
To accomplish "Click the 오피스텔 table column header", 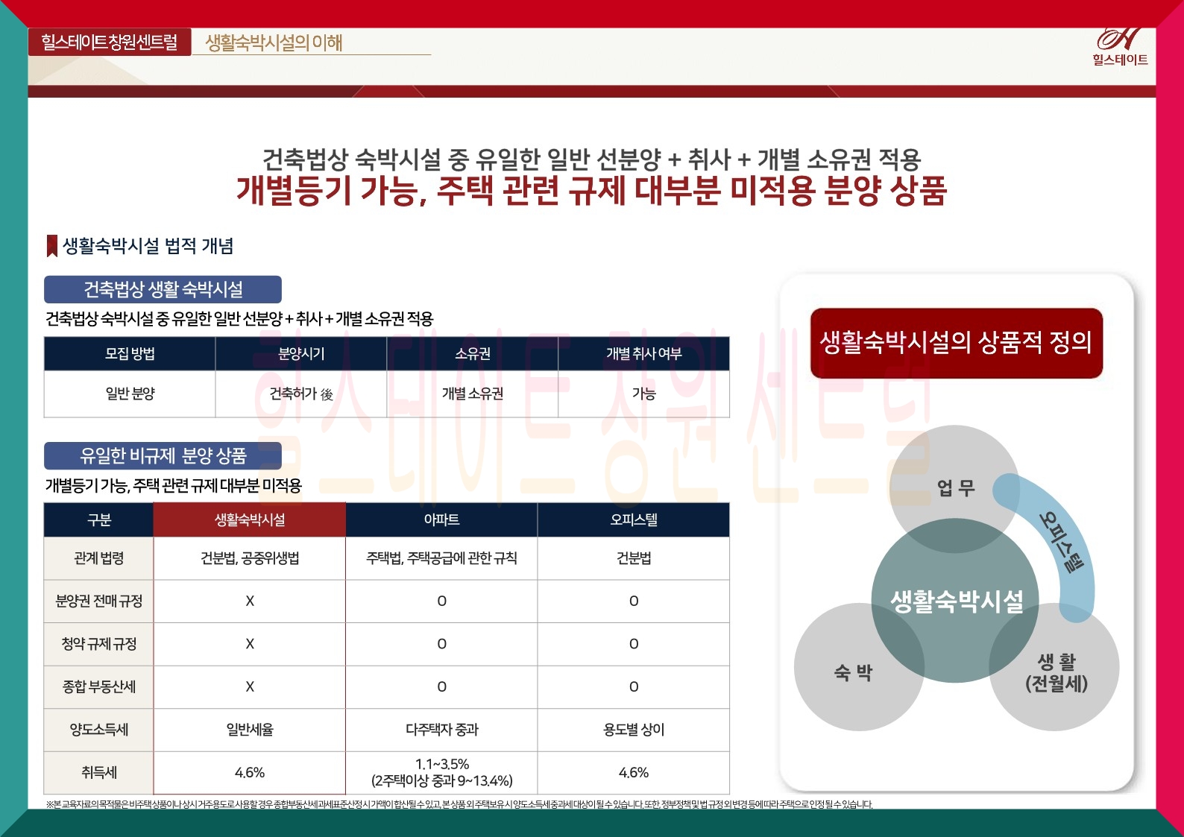I will pos(634,519).
